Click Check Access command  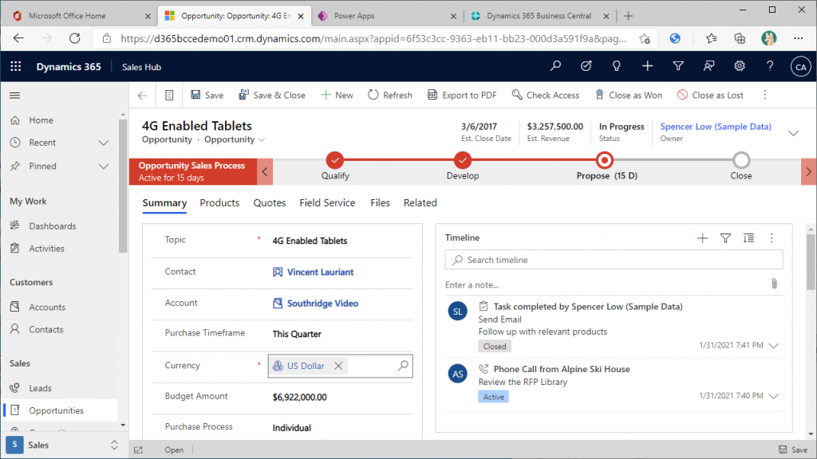[546, 96]
